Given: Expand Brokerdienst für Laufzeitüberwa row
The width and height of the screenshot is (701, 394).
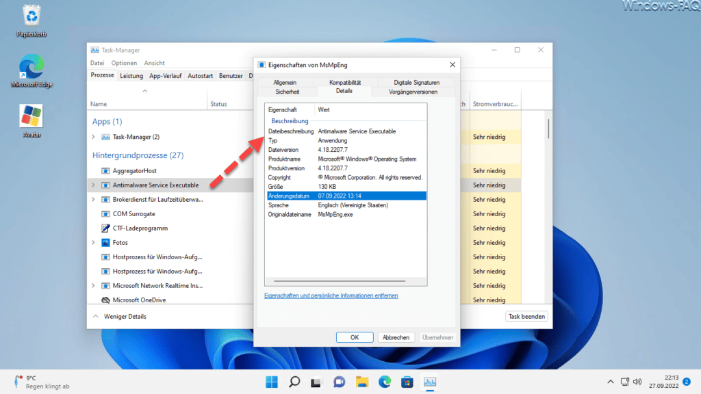Looking at the screenshot, I should pyautogui.click(x=93, y=200).
